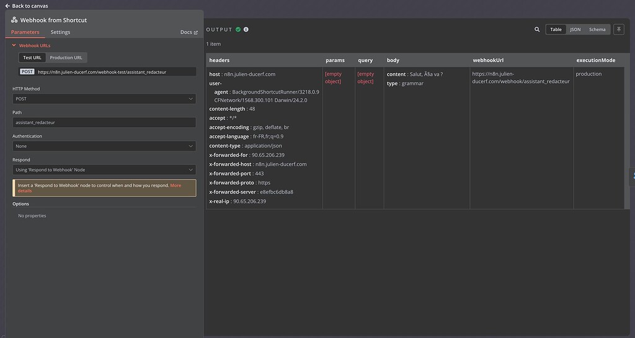Collapse the Webhook URLs section
635x338 pixels.
tap(14, 45)
